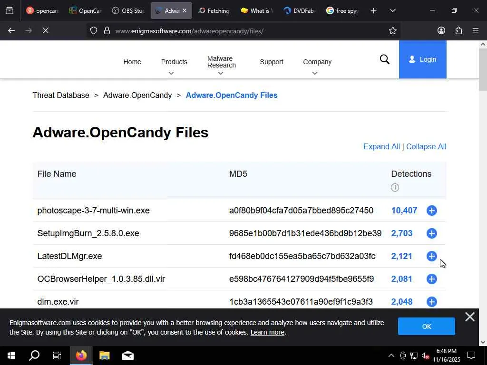
Task: Open the site search magnifier icon
Action: point(384,59)
